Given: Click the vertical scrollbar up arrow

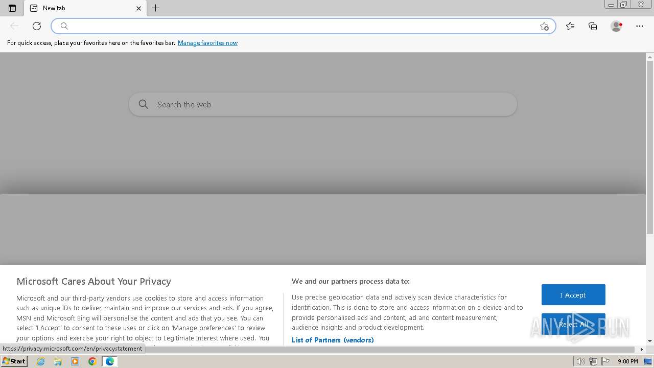Looking at the screenshot, I should 650,56.
